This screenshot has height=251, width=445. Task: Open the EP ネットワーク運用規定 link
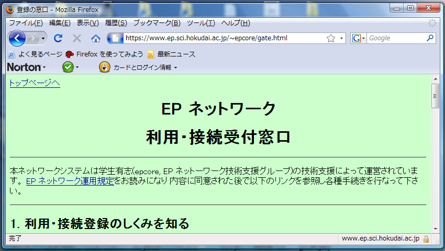point(70,181)
